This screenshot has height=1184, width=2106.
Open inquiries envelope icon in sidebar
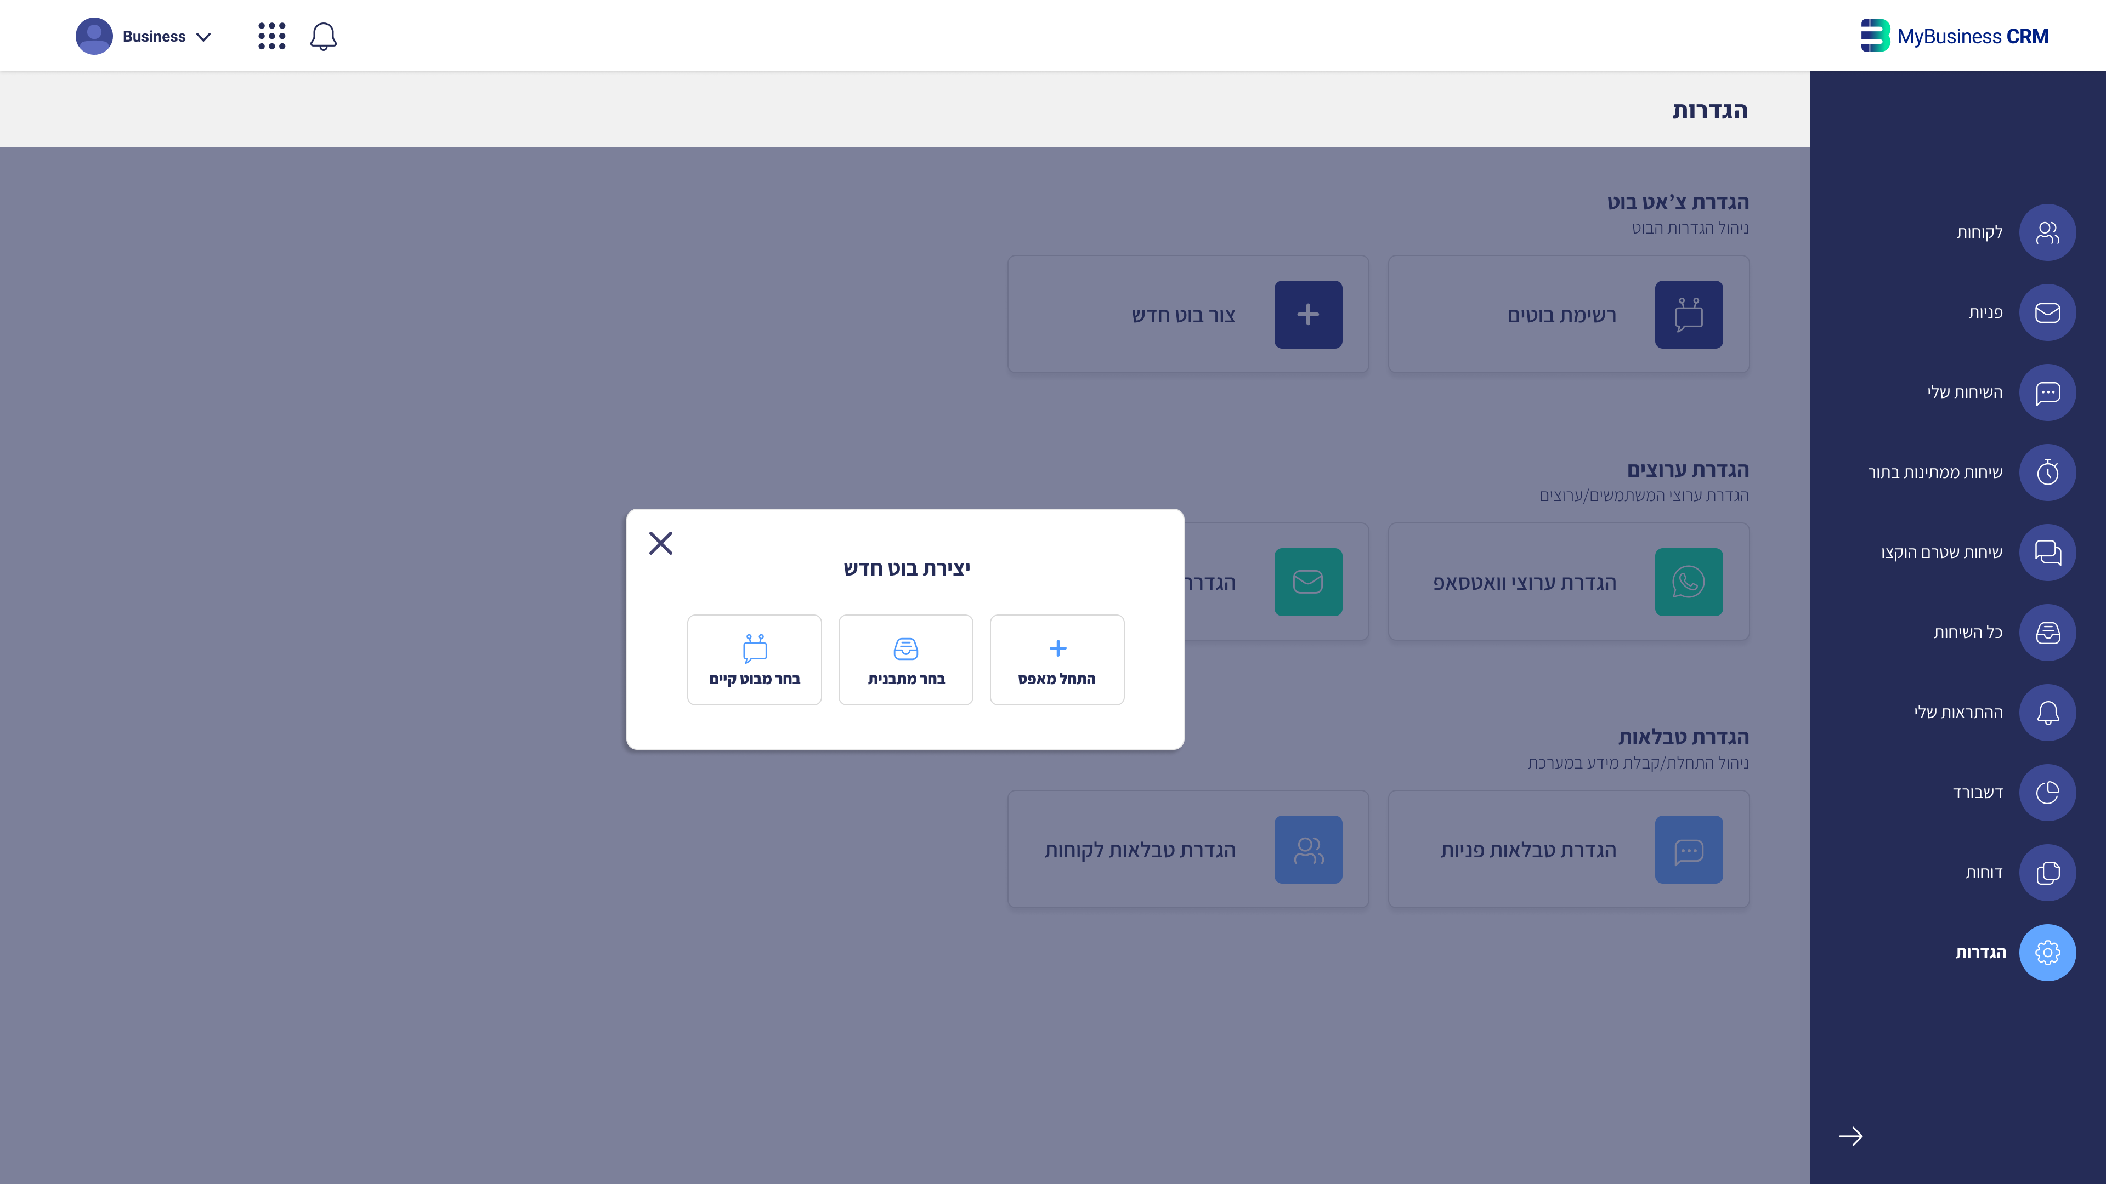(2047, 313)
